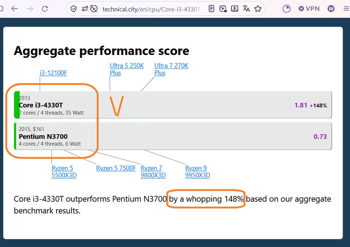Click the install/download page icon

click(x=234, y=9)
